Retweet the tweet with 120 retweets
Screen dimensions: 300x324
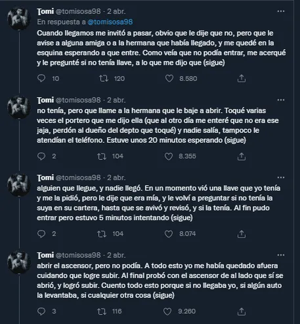pyautogui.click(x=103, y=79)
